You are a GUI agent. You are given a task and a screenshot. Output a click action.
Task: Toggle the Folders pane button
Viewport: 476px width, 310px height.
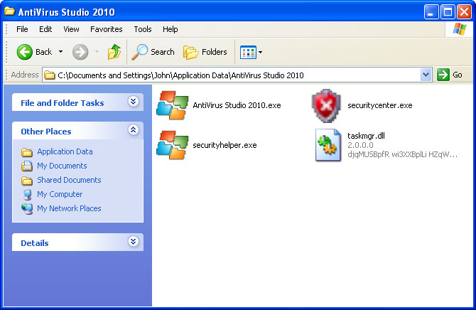[205, 52]
